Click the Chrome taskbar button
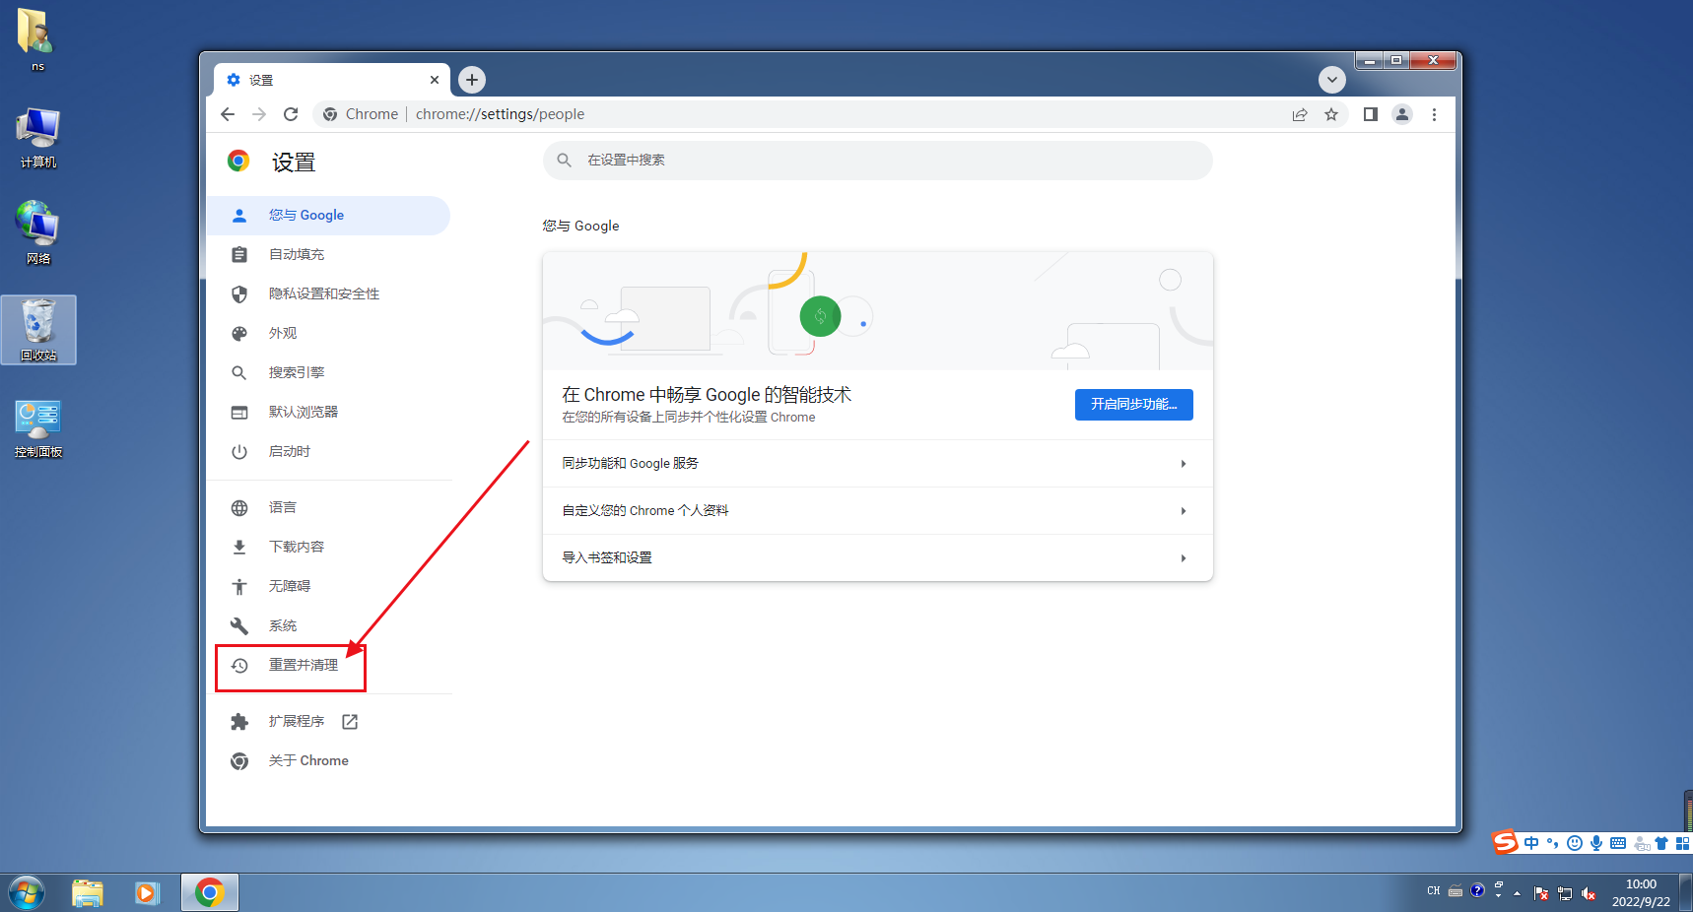Screen dimensions: 1693x912 (x=209, y=892)
